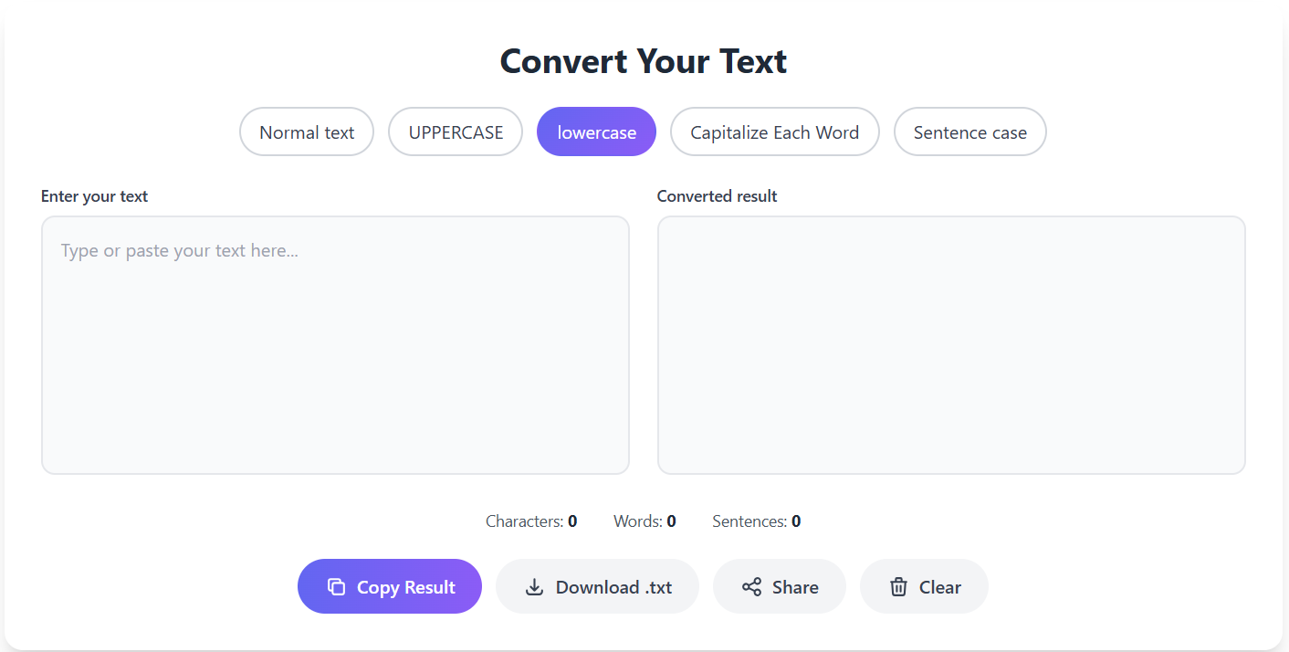Image resolution: width=1289 pixels, height=652 pixels.
Task: Enable Sentence case conversion
Action: [969, 131]
